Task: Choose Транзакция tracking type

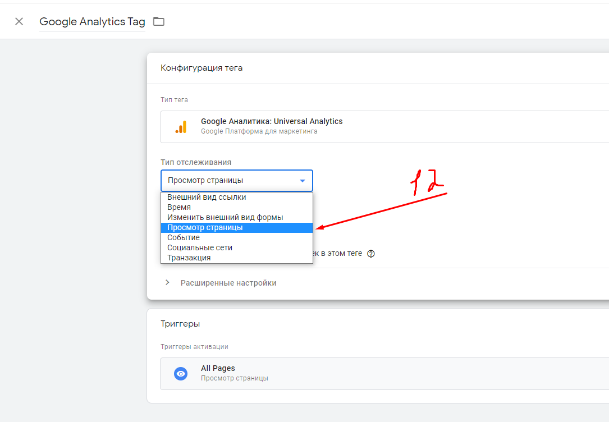Action: tap(189, 258)
